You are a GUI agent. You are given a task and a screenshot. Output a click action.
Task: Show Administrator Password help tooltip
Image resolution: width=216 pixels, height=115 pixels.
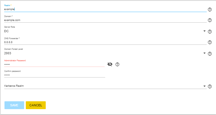click(117, 64)
